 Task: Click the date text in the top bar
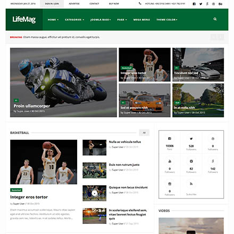[23, 4]
